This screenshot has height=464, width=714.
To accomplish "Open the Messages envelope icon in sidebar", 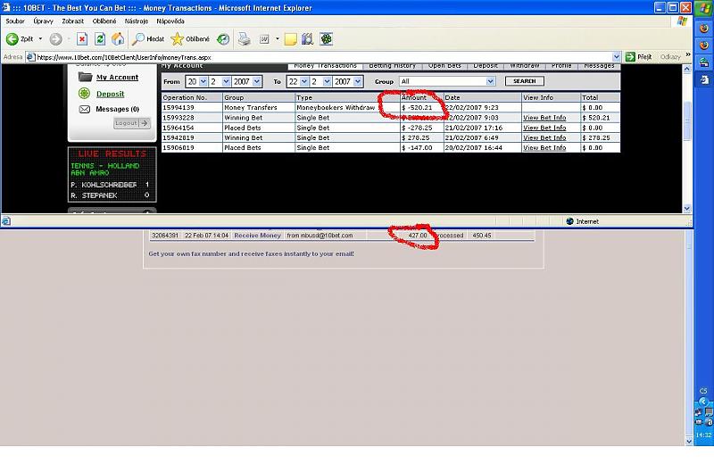I will [x=84, y=109].
